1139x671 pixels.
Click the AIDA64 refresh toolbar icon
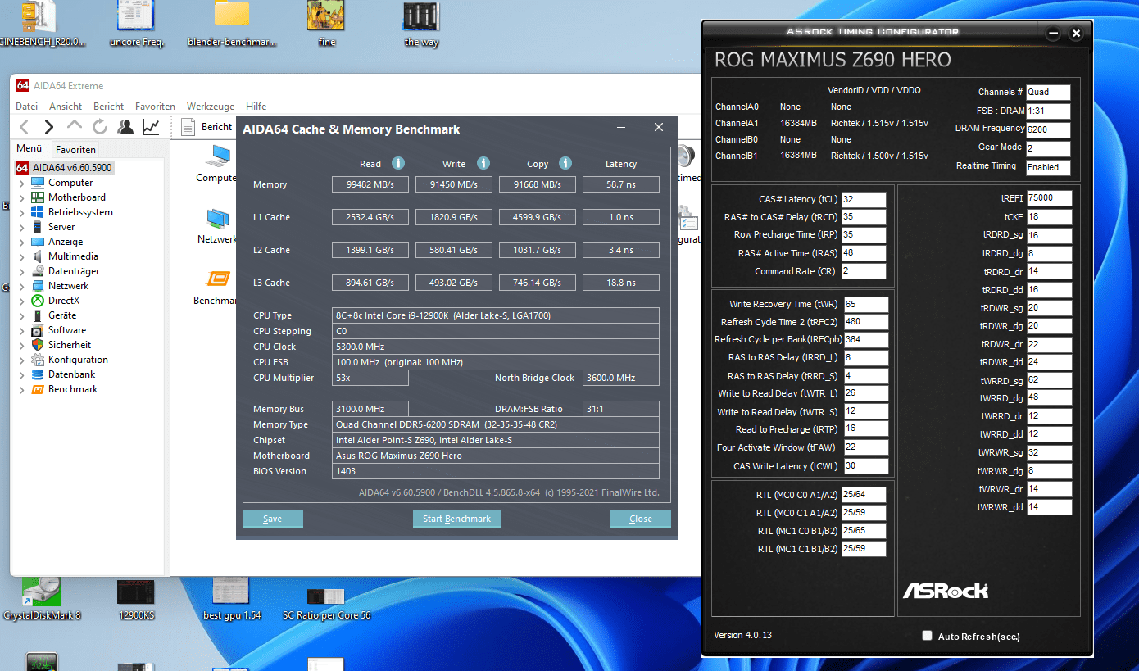coord(100,127)
